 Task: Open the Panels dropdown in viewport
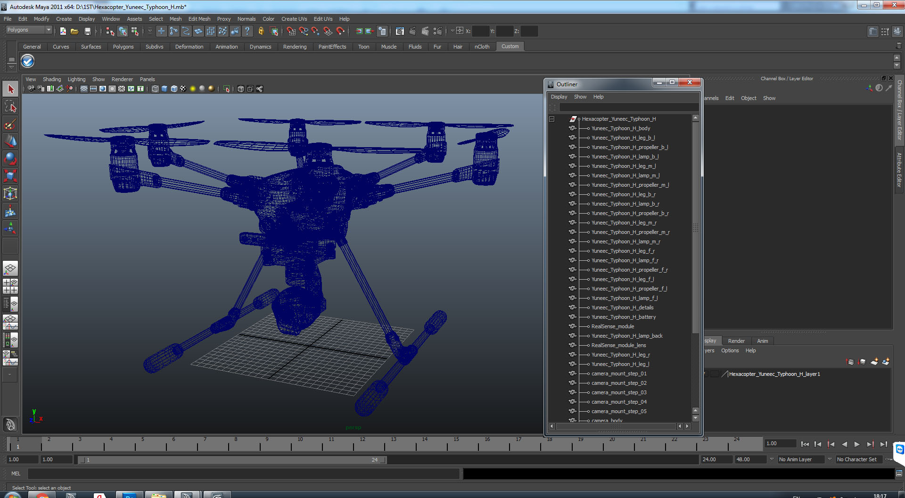[147, 79]
